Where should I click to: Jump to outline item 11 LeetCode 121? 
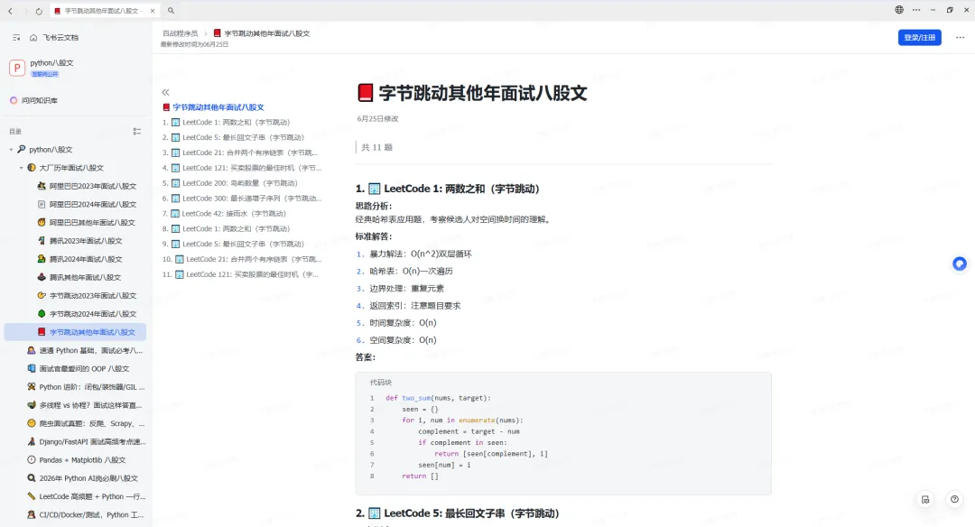[241, 274]
